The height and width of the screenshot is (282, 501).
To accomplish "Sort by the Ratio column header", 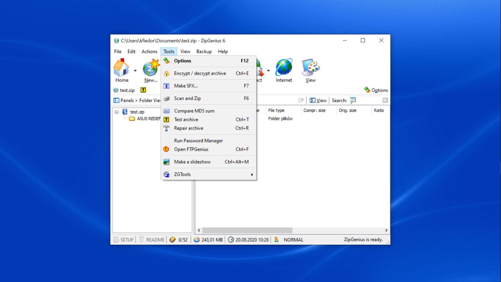I will pos(380,110).
